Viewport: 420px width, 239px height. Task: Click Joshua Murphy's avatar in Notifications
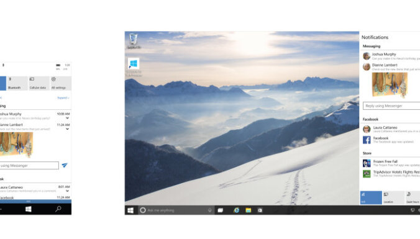point(367,56)
